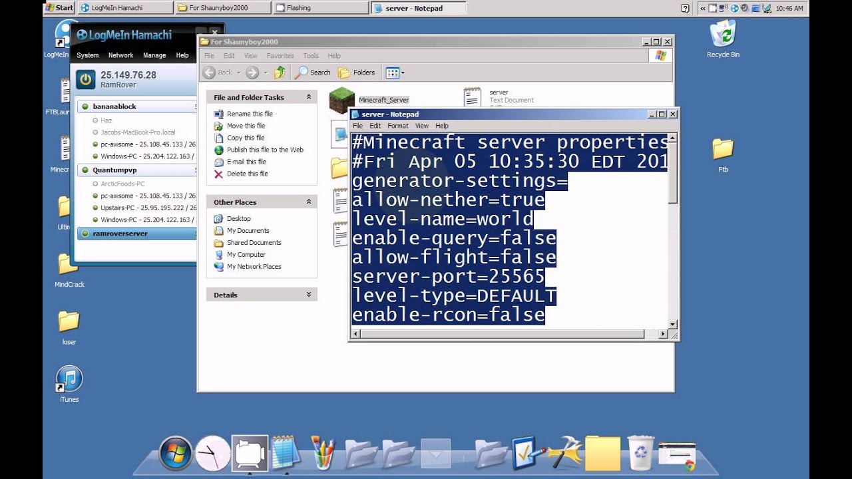Click Notepad vertical scrollbar thumb
Screen dimensions: 852x479
coord(672,174)
